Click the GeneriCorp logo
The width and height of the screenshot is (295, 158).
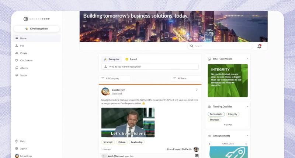pyautogui.click(x=37, y=19)
